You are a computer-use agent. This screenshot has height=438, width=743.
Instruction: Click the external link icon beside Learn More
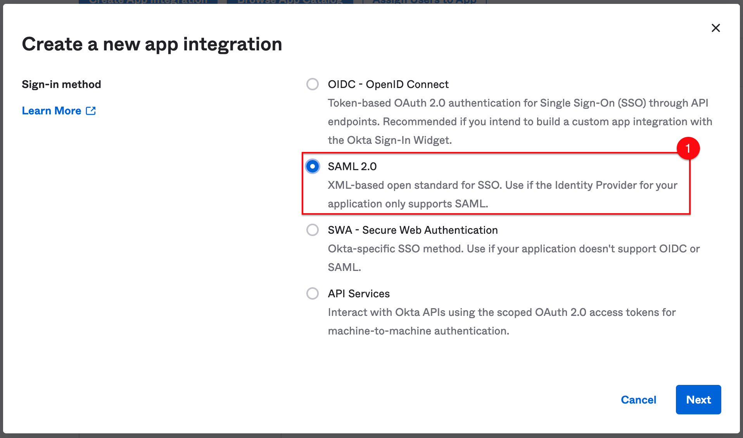tap(91, 110)
